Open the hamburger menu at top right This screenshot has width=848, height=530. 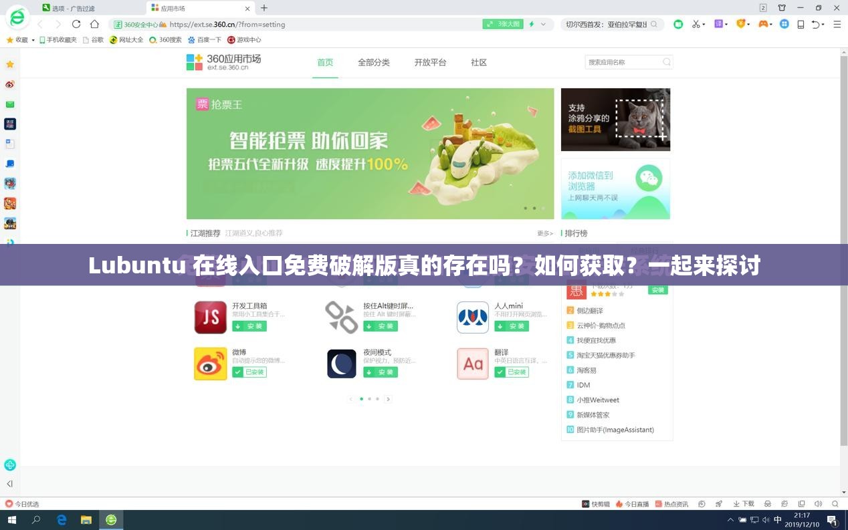click(837, 24)
